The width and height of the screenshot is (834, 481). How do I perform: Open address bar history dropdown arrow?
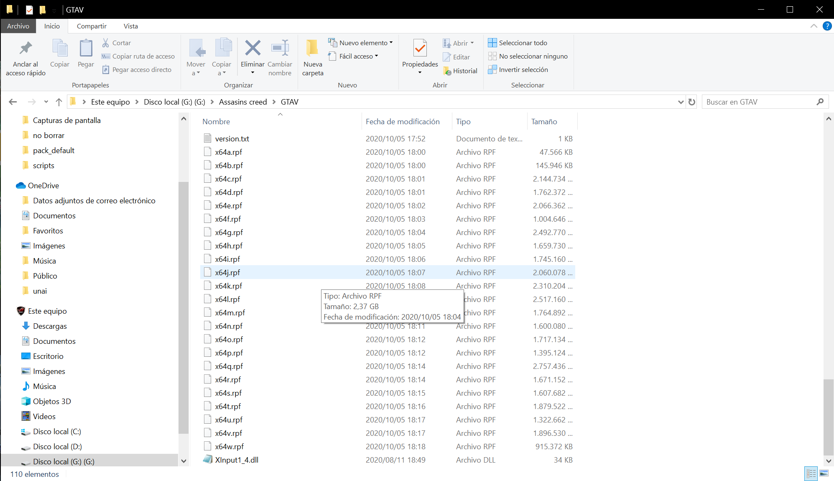tap(681, 102)
